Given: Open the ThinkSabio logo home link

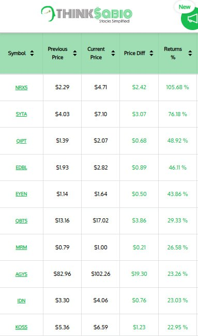Looking at the screenshot, I should (x=86, y=14).
